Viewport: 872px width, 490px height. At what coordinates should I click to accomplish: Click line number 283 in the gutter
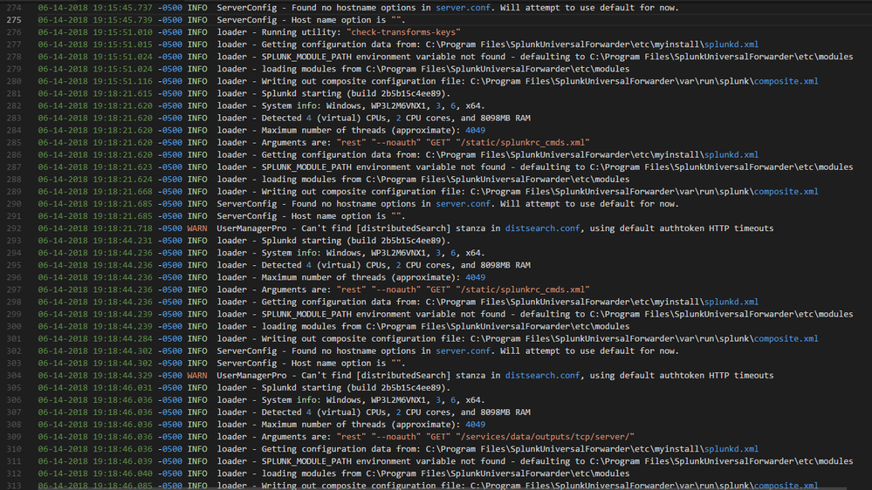click(x=13, y=118)
